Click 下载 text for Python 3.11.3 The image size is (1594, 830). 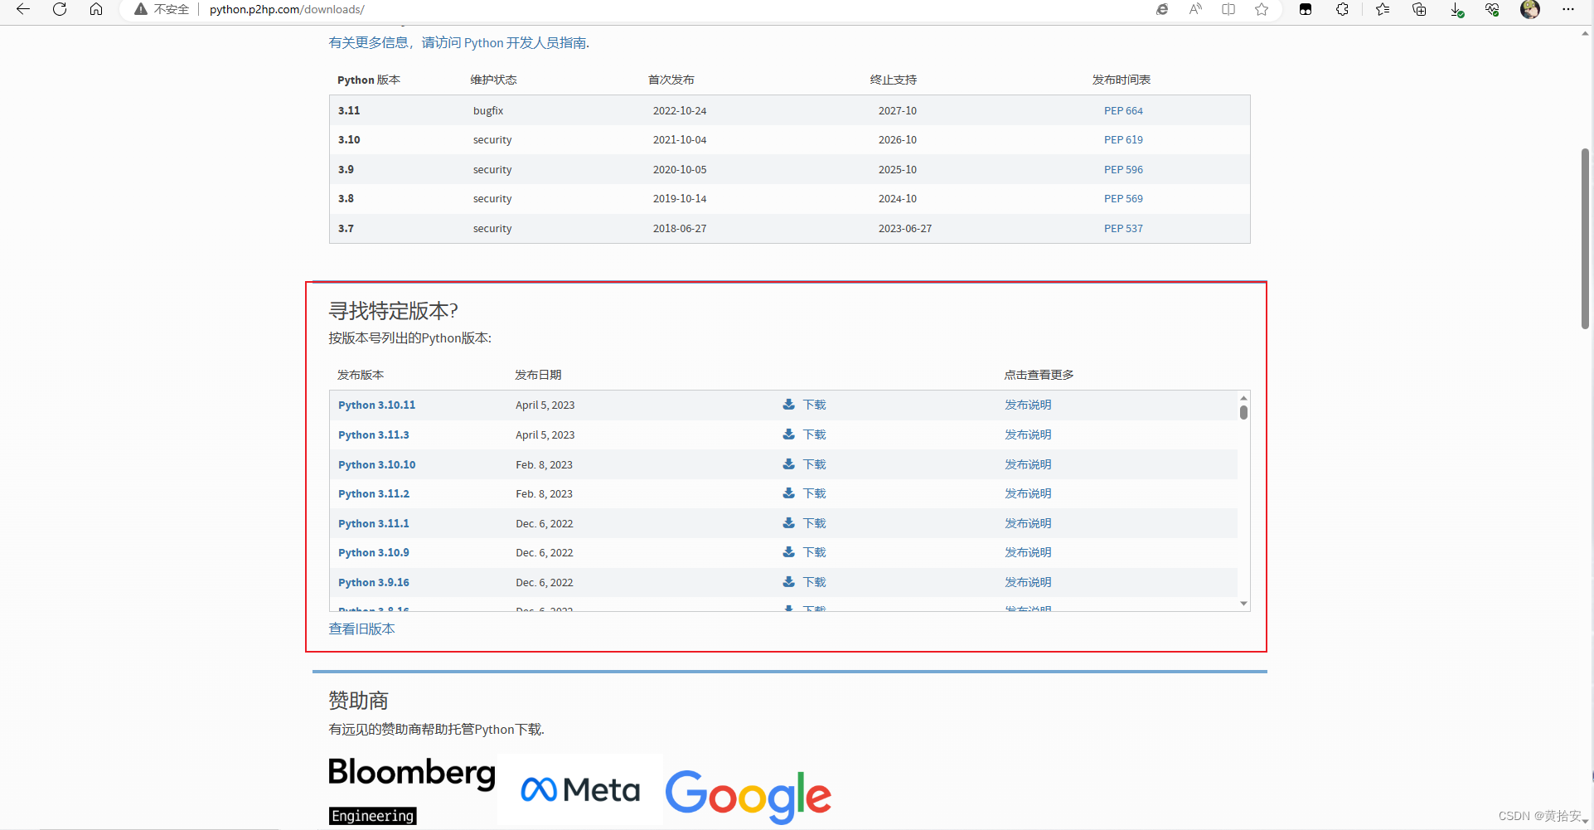coord(814,434)
